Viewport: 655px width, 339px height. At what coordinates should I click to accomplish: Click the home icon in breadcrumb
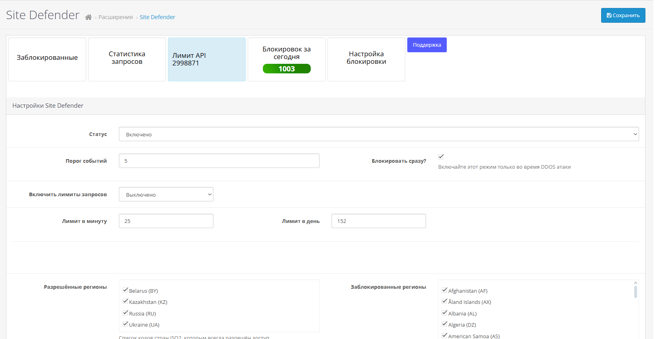pos(89,17)
